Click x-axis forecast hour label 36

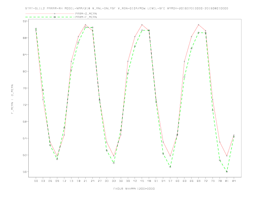click(x=121, y=181)
